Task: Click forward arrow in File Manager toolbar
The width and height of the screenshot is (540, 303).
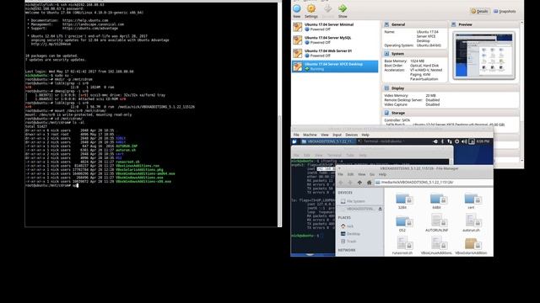Action: point(350,183)
